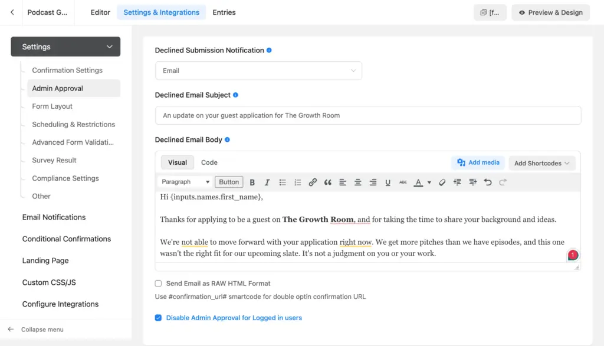This screenshot has width=604, height=346.
Task: Switch to the Editor tab
Action: click(x=100, y=12)
